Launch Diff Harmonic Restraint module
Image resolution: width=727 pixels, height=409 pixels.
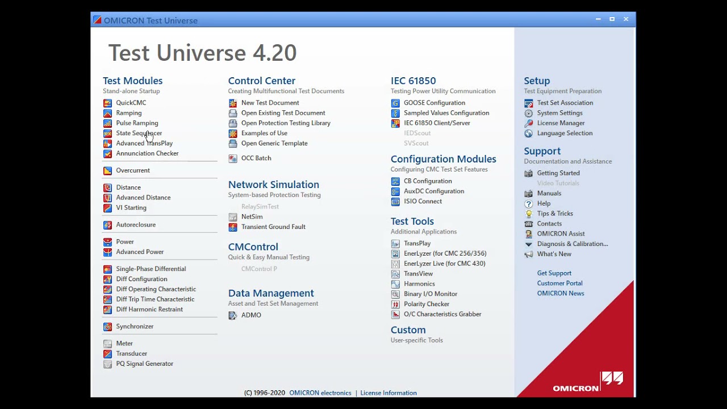click(x=149, y=310)
